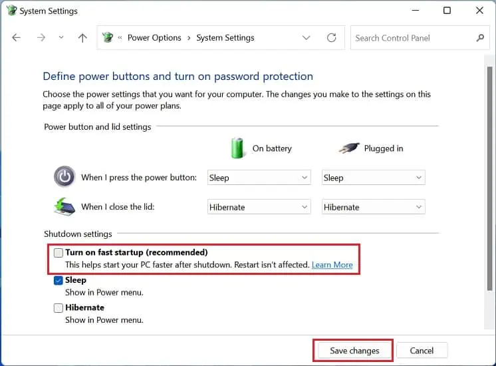Open close lid Plugged in dropdown

pos(373,207)
